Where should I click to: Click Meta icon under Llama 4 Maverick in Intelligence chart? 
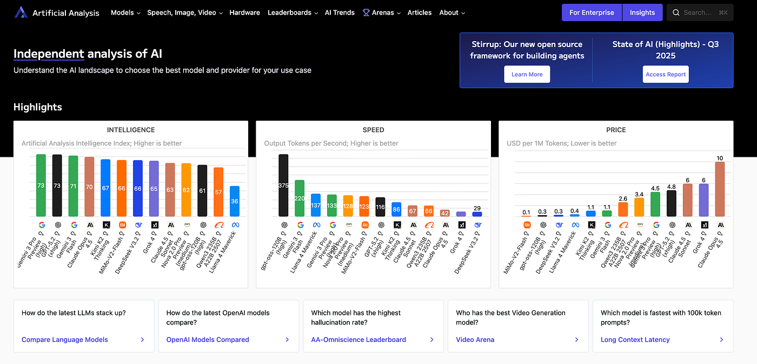point(235,225)
